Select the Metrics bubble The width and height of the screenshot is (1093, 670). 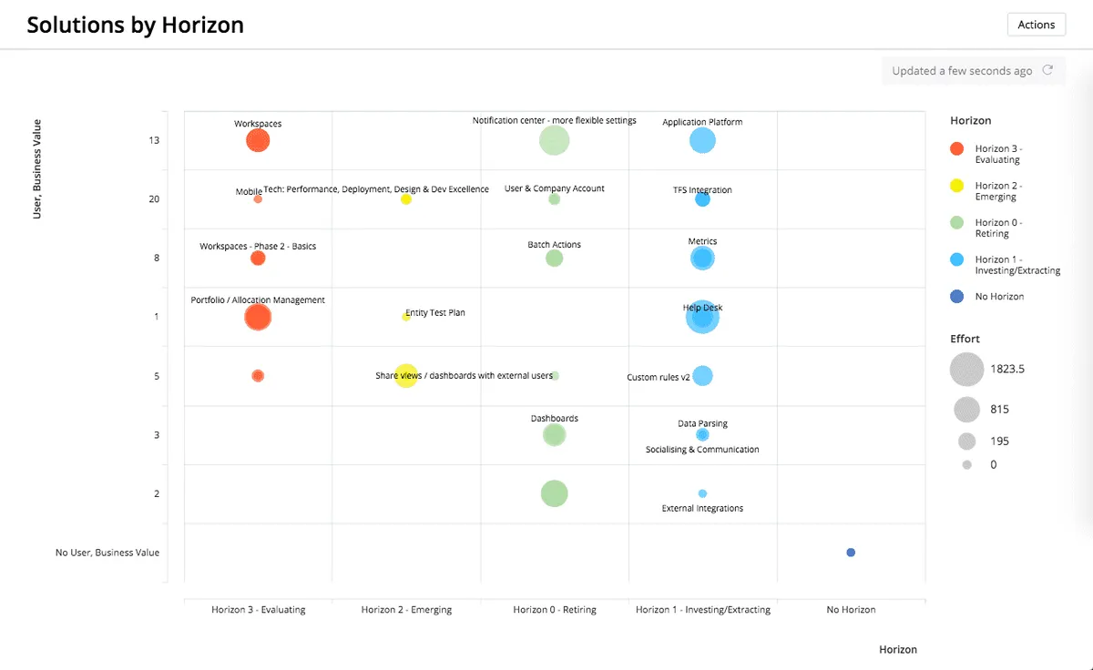[x=702, y=259]
